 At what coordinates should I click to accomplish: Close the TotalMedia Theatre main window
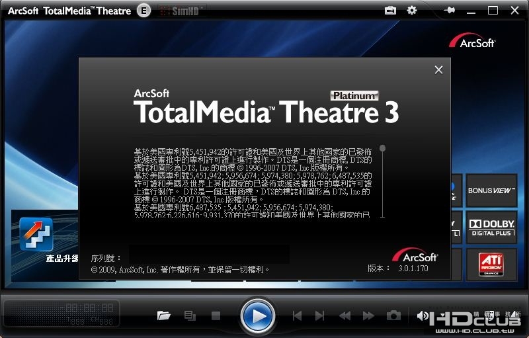tap(515, 11)
